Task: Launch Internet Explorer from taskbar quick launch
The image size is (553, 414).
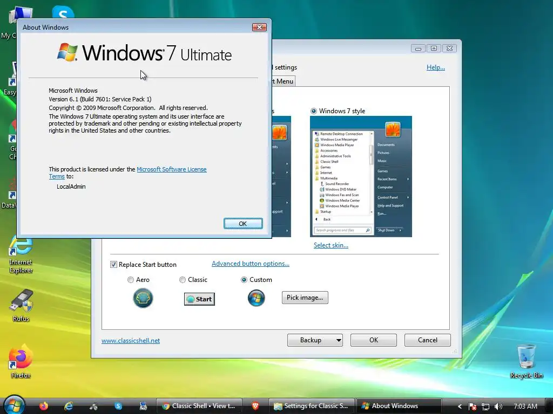Action: coord(69,406)
